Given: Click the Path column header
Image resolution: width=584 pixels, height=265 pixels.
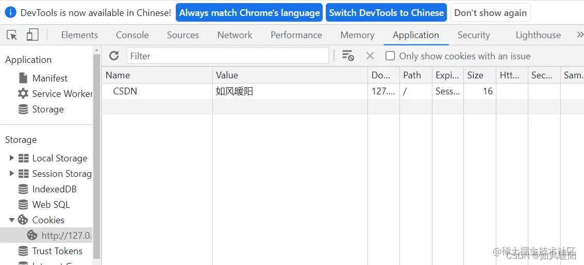Looking at the screenshot, I should point(416,75).
